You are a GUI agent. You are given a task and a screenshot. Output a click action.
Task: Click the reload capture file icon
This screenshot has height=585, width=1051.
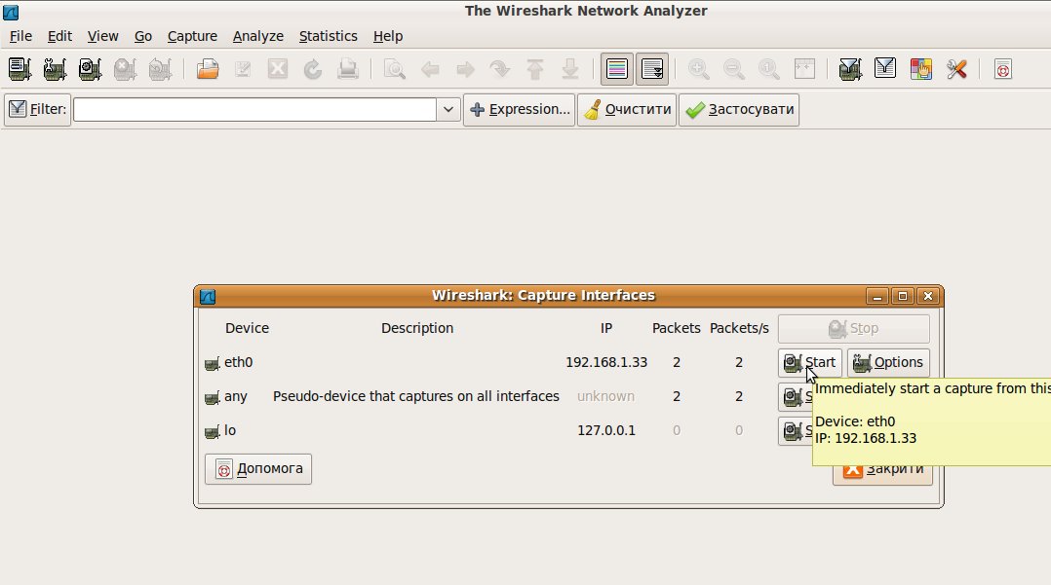tap(313, 69)
